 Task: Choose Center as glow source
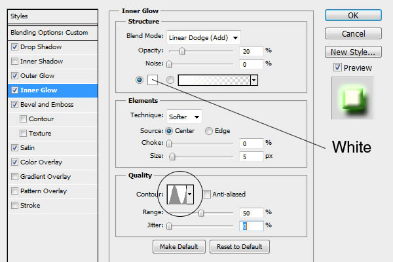click(x=169, y=131)
